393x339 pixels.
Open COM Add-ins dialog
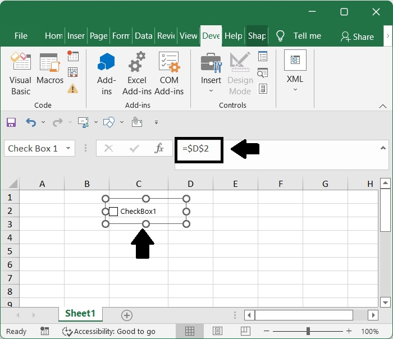[x=169, y=74]
